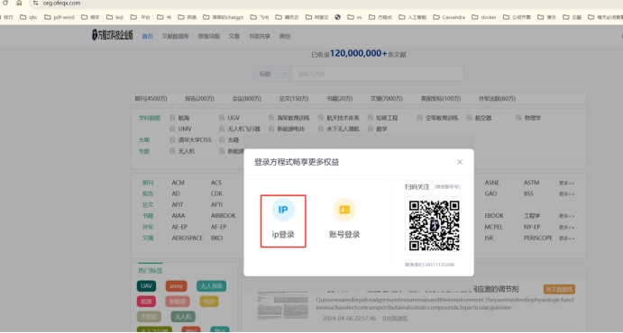Open the pdf-word bookmark folder
This screenshot has height=333, width=623.
(x=60, y=17)
